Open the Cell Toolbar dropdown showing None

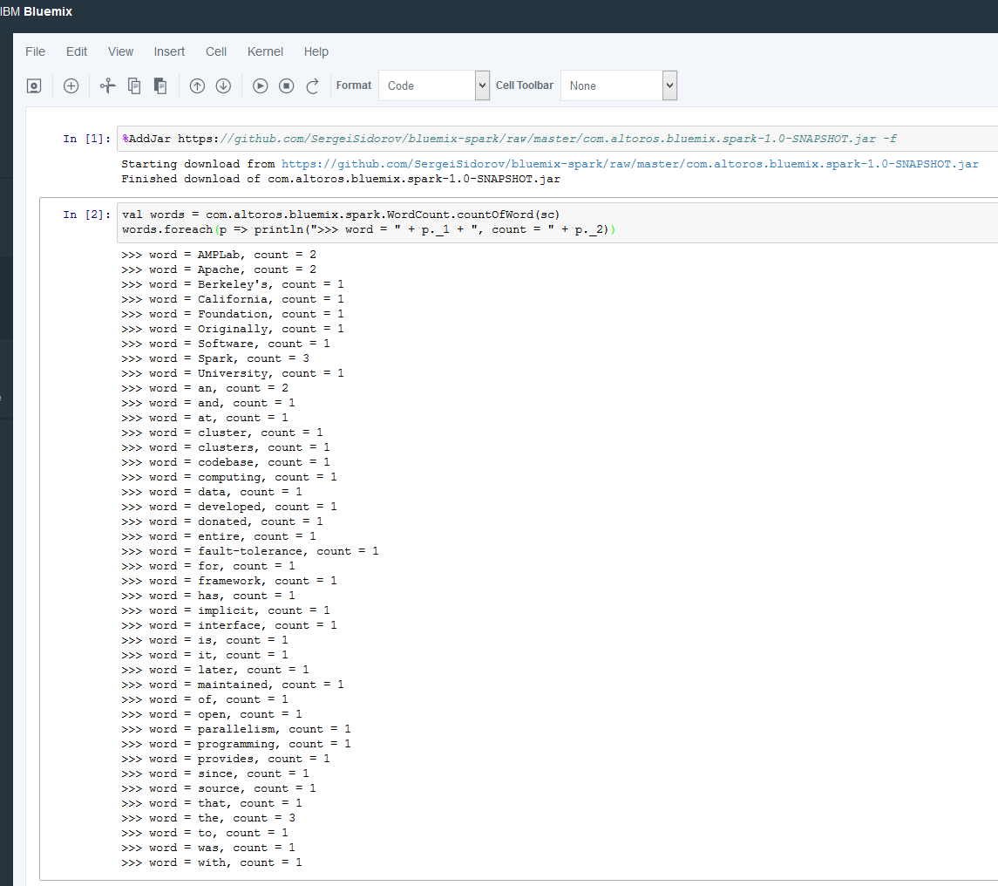pos(619,85)
